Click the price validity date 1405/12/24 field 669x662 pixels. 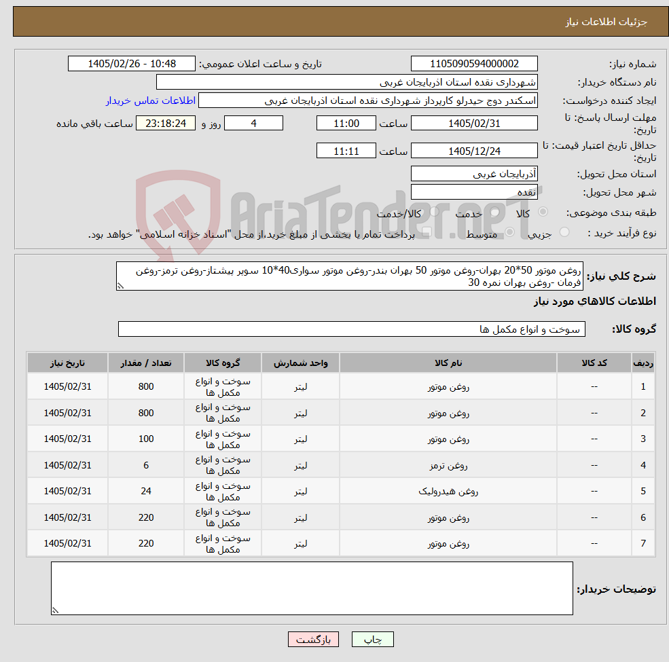pos(474,151)
